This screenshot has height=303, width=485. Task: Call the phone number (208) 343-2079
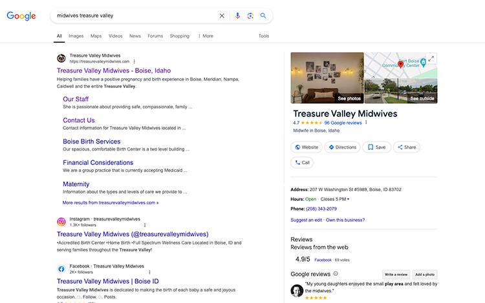(x=321, y=209)
